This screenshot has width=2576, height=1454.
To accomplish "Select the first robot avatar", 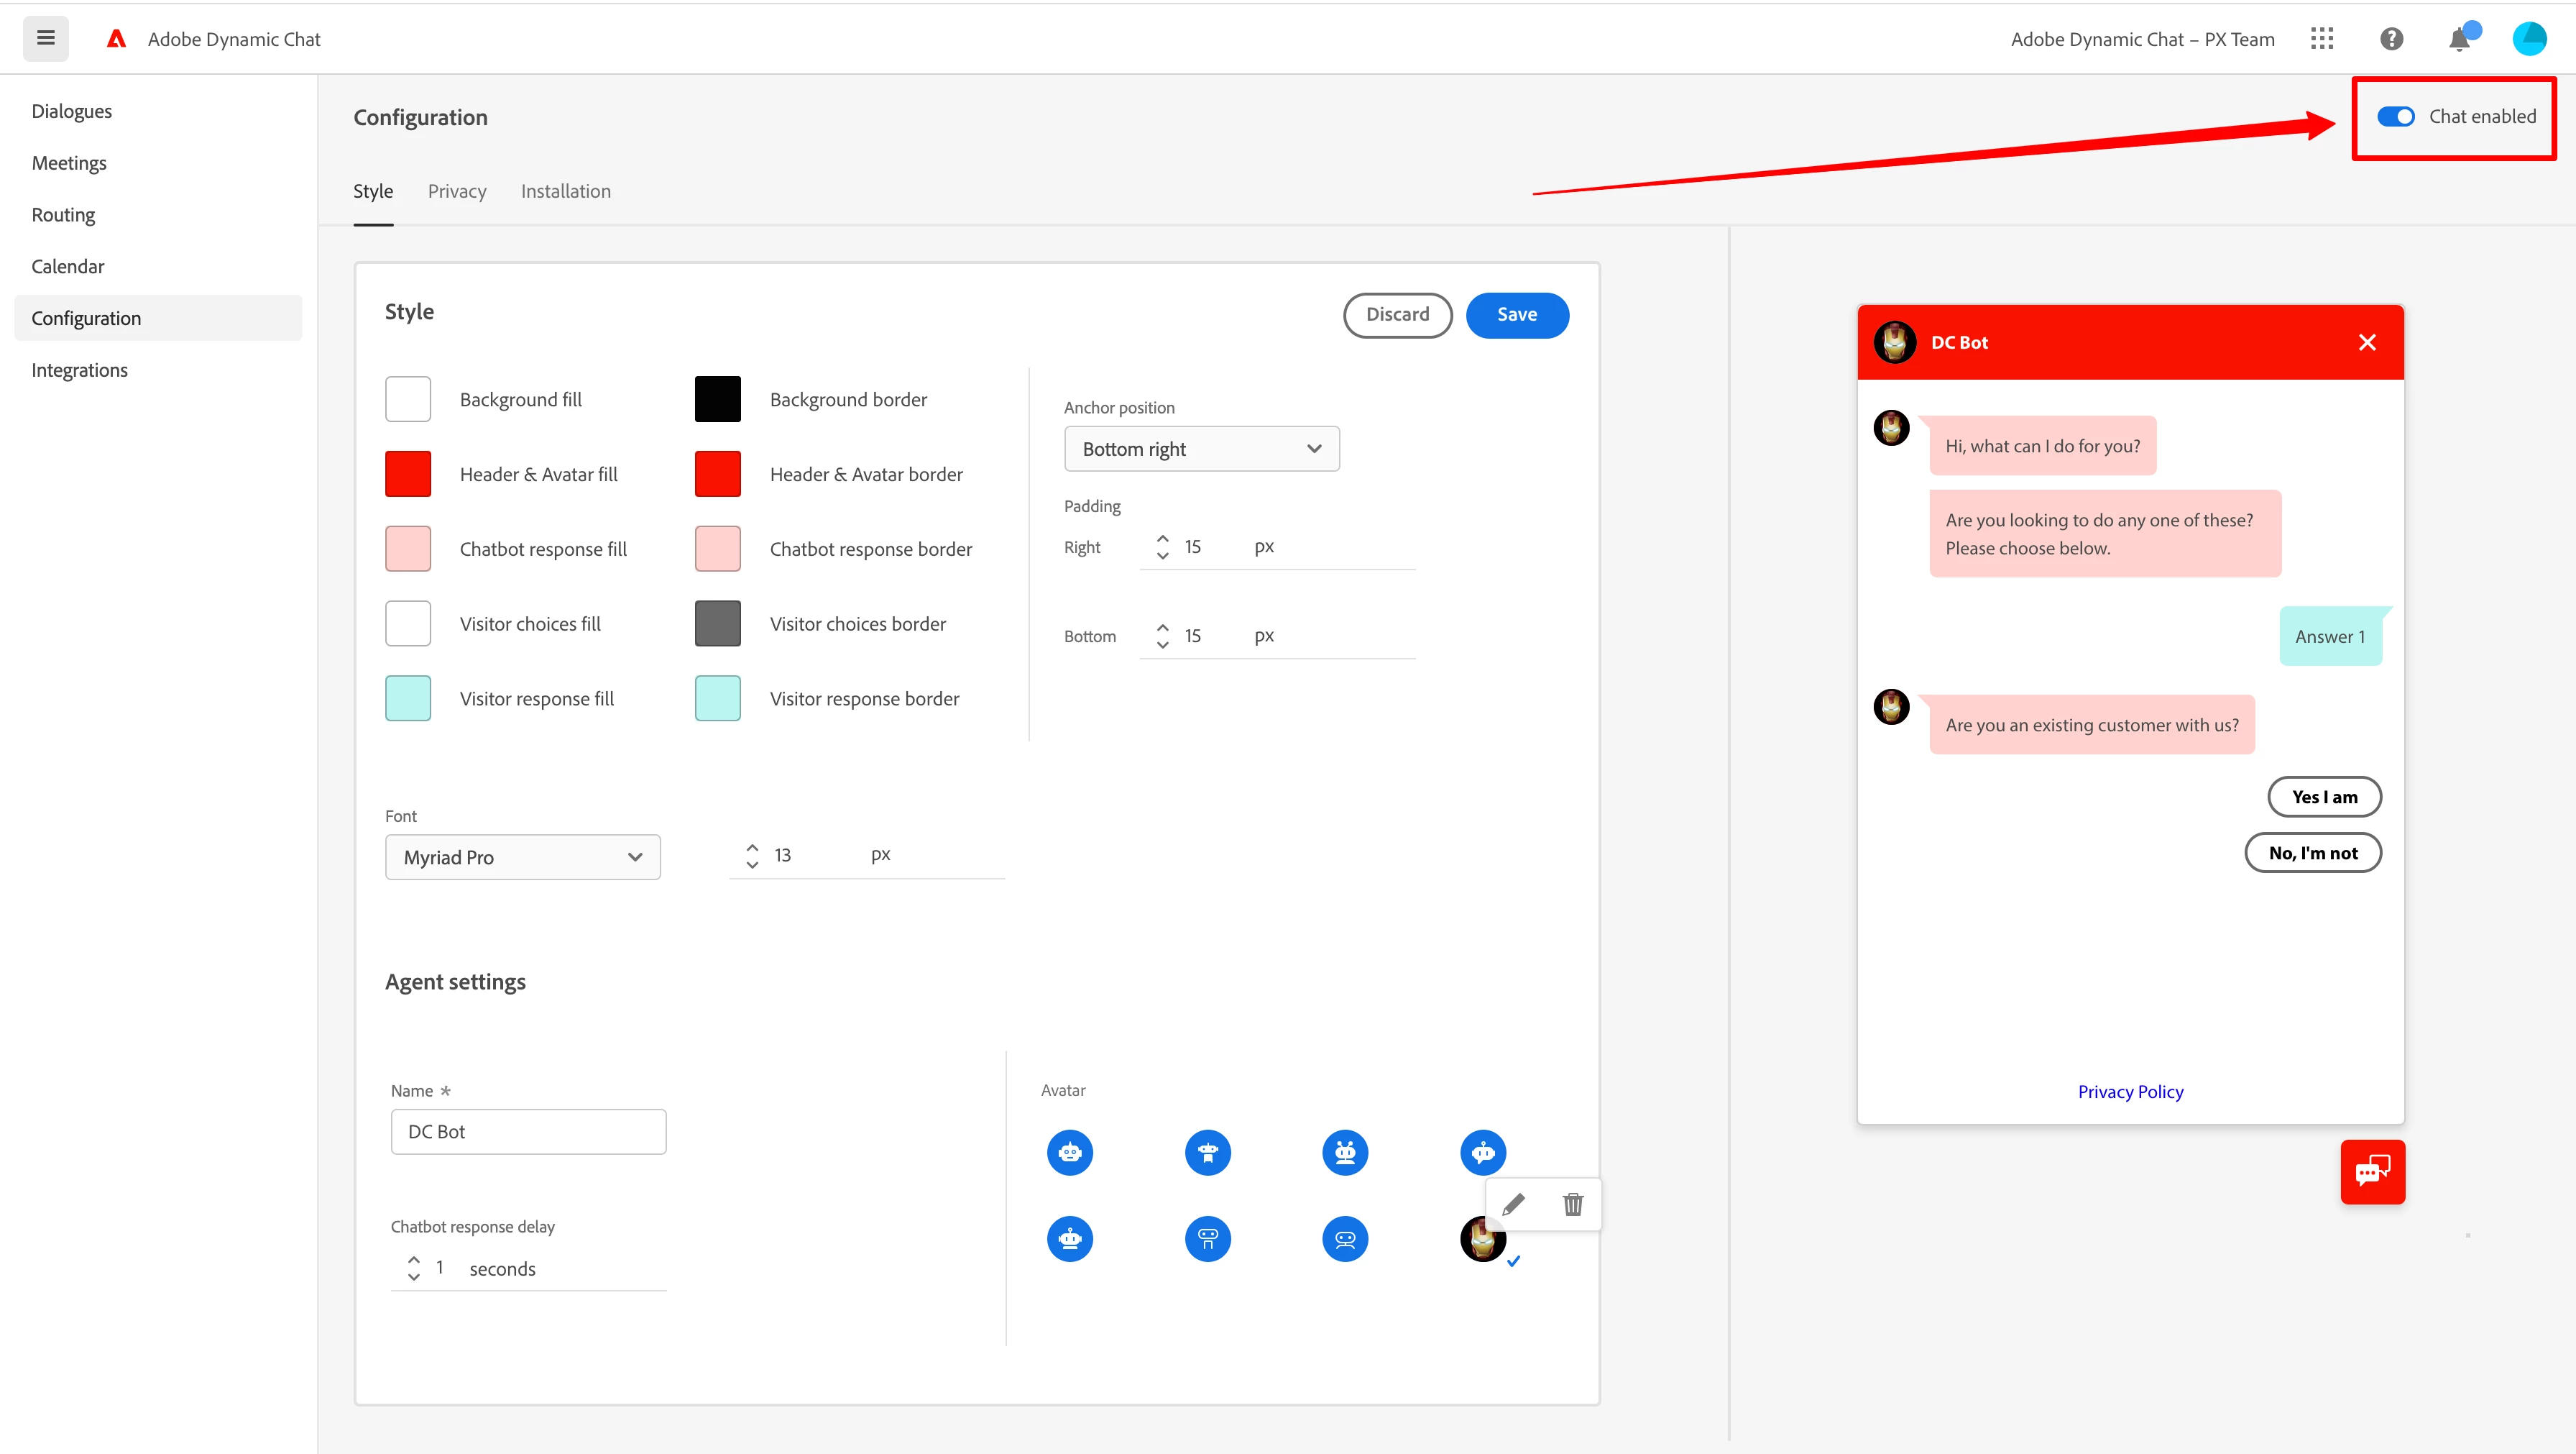I will pos(1070,1153).
